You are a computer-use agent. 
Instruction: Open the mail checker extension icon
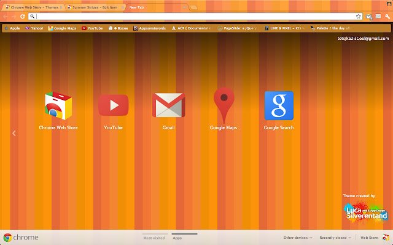[x=368, y=17]
